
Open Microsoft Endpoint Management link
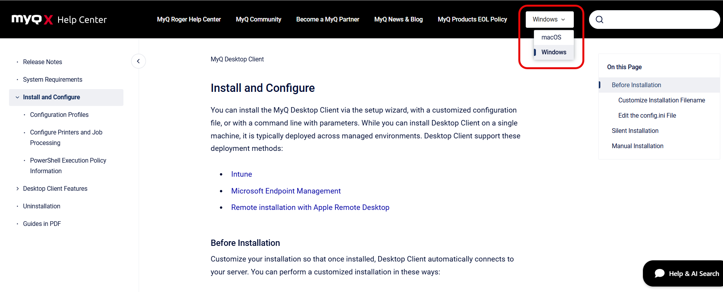click(286, 191)
